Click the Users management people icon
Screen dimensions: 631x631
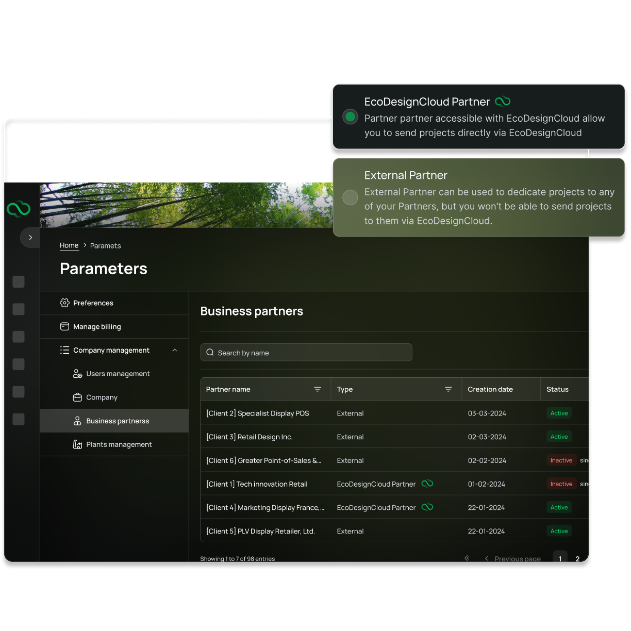77,374
